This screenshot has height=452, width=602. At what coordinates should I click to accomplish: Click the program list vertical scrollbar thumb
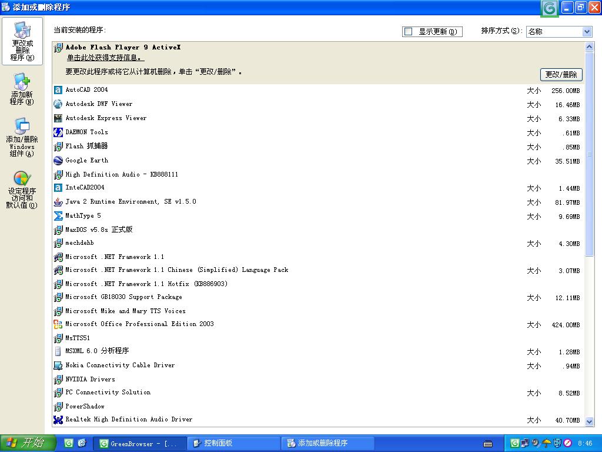[x=589, y=154]
